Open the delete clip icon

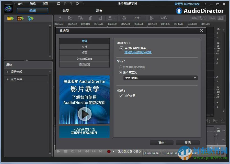(90, 18)
